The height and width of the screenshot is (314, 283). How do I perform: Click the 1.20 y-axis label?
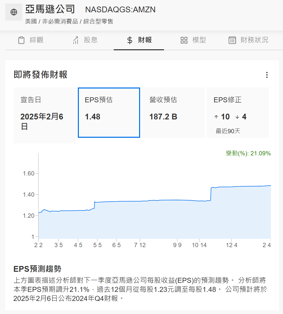tap(29, 216)
